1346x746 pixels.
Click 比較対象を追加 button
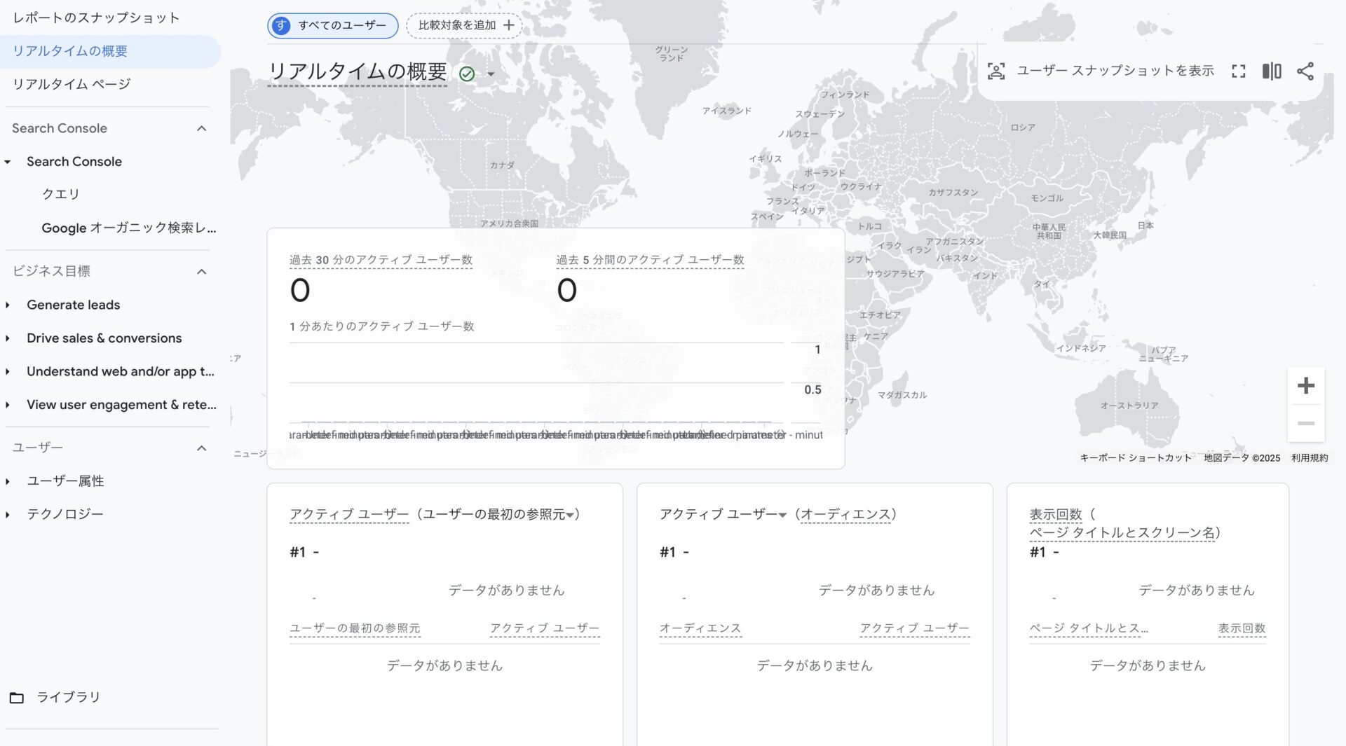465,25
